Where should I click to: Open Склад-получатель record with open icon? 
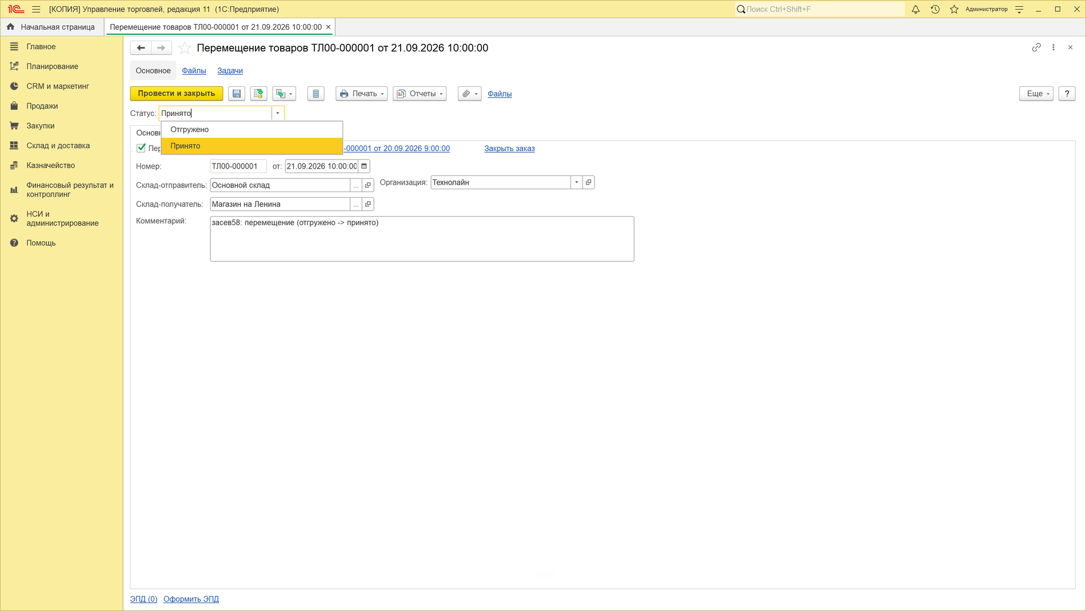368,204
